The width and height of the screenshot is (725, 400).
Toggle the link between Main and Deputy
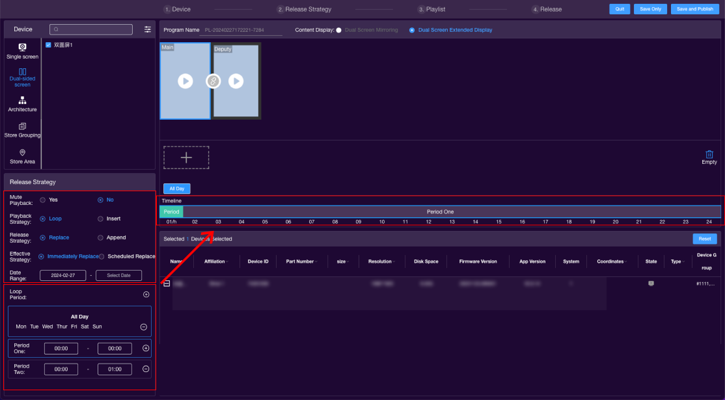pos(213,81)
